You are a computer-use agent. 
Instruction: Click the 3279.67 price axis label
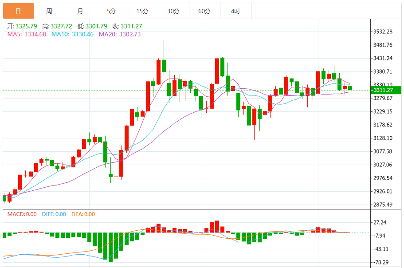[383, 98]
